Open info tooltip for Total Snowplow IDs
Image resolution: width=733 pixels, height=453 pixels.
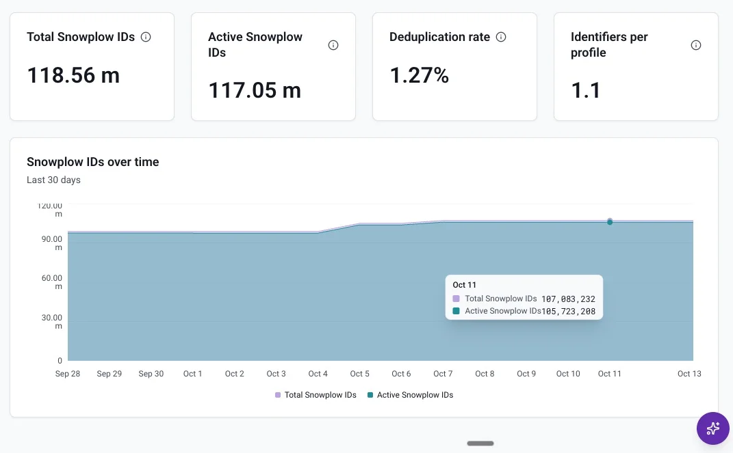click(146, 37)
